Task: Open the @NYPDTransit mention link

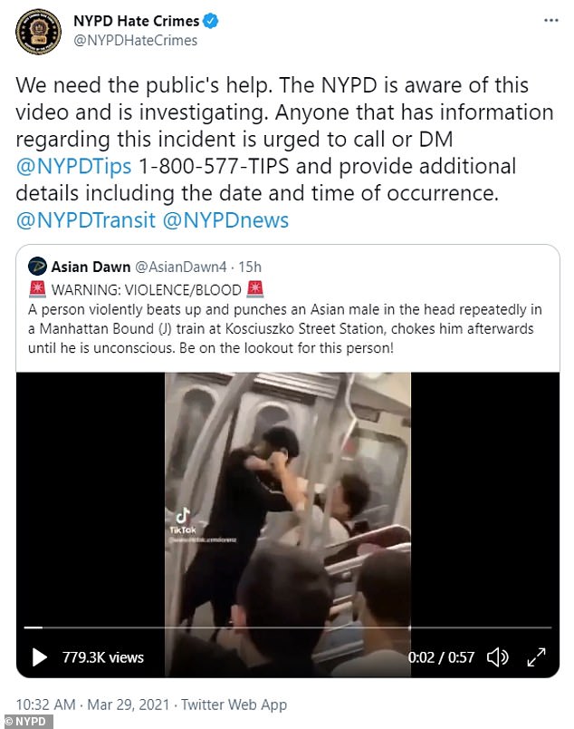Action: click(85, 220)
